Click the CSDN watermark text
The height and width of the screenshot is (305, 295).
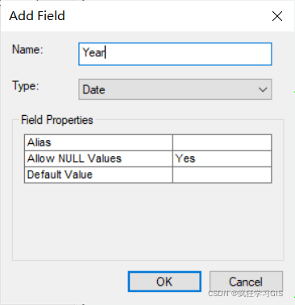pos(245,294)
